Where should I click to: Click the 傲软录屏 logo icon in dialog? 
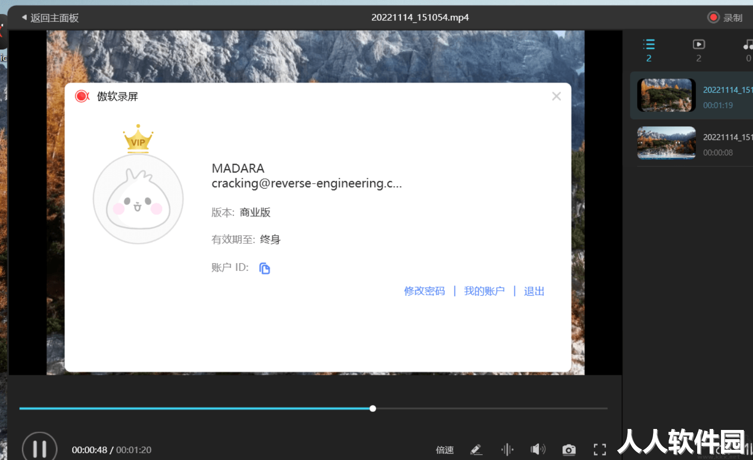(82, 96)
